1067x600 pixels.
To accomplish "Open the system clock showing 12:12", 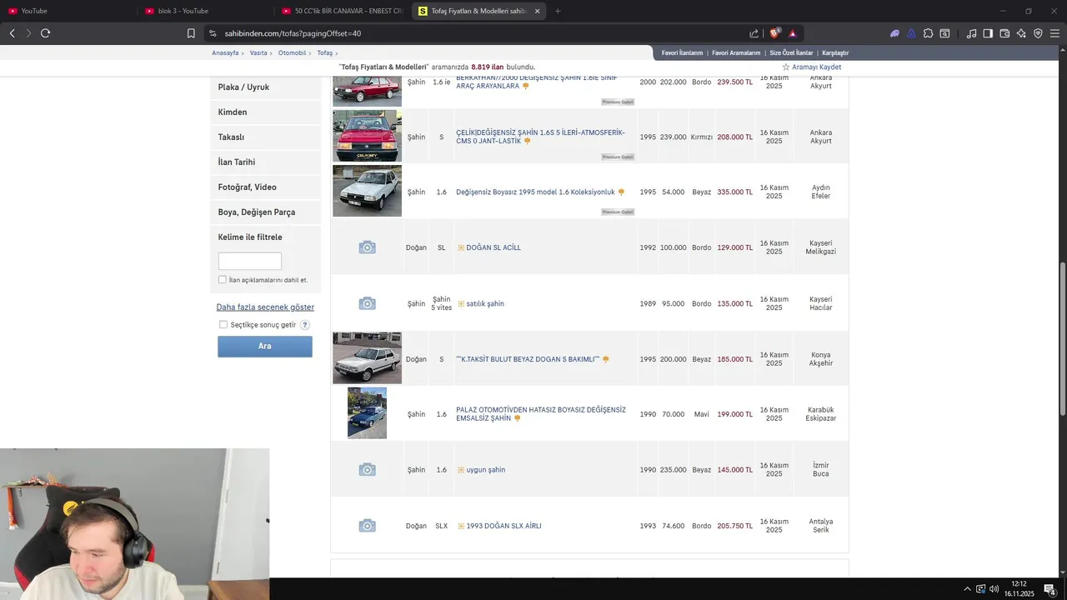I will (1019, 589).
